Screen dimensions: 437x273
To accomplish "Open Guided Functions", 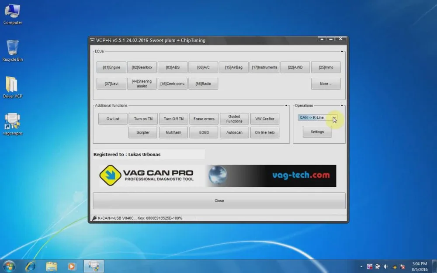I will (x=234, y=119).
